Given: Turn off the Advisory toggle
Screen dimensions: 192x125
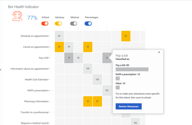Looking at the screenshot, I should 58,24.
